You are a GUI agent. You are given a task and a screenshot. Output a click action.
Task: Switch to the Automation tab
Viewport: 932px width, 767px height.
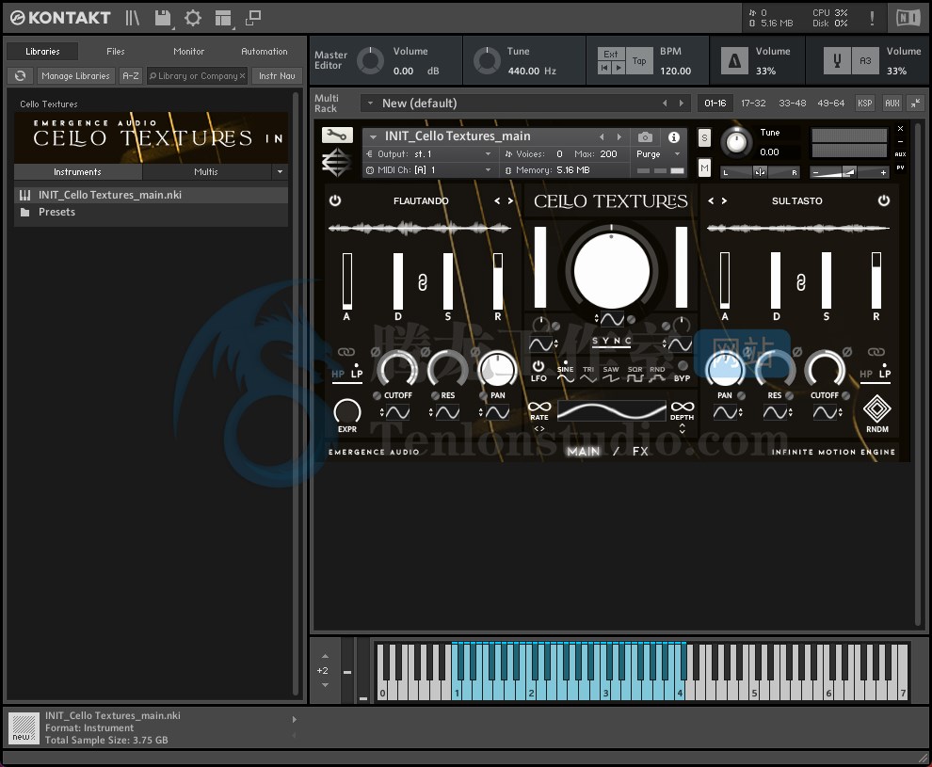pos(265,52)
